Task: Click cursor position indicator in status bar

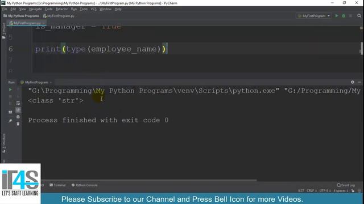Action: point(301,190)
